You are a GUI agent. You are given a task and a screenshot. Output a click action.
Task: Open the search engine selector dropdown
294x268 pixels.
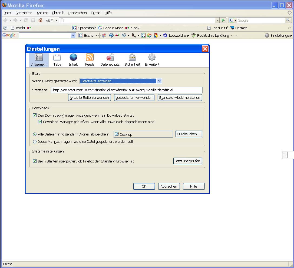coord(233,20)
